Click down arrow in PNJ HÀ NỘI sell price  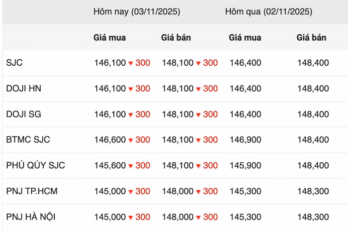[x=198, y=218]
